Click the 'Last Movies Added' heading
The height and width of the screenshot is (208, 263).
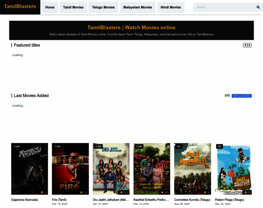31,96
